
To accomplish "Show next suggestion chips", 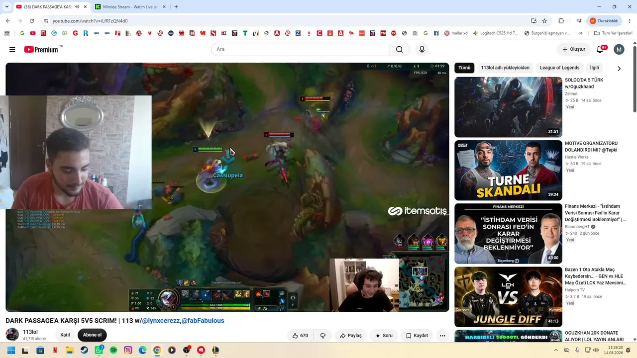I will 619,68.
